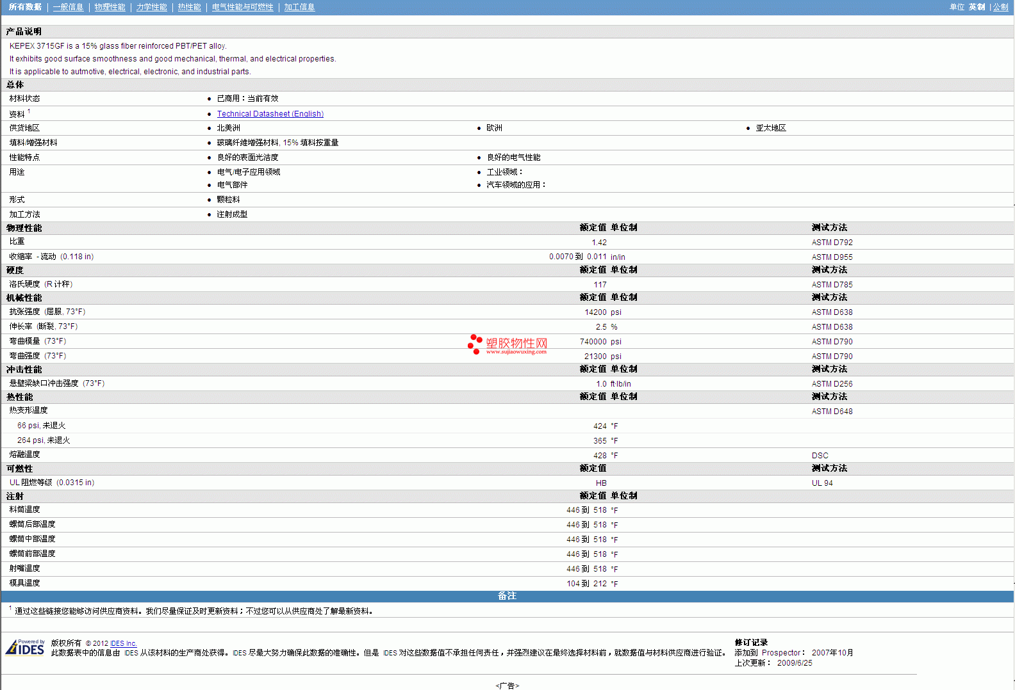This screenshot has height=690, width=1015.
Task: Click the 供货地区 row label
Action: pyautogui.click(x=24, y=128)
